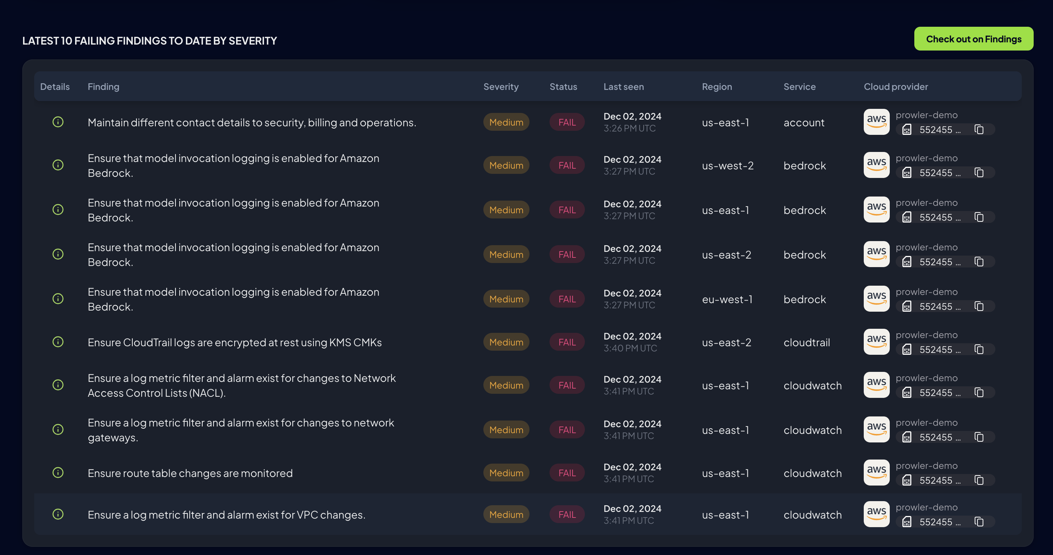Select network gateways log metric finding text

point(241,430)
